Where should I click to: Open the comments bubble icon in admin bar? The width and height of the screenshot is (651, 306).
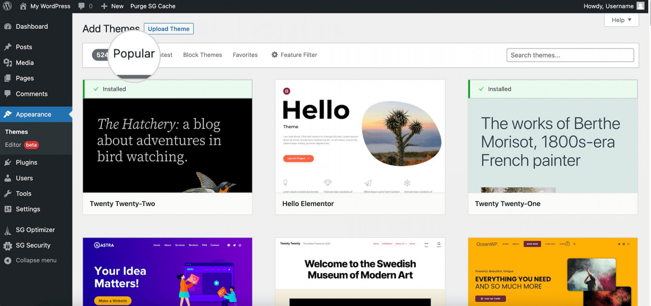tap(81, 6)
